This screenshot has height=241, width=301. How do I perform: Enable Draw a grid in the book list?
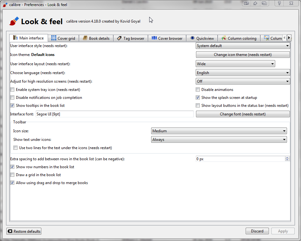(x=12, y=175)
